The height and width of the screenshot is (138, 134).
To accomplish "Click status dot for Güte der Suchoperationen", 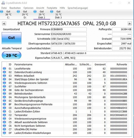I will point(4,90).
